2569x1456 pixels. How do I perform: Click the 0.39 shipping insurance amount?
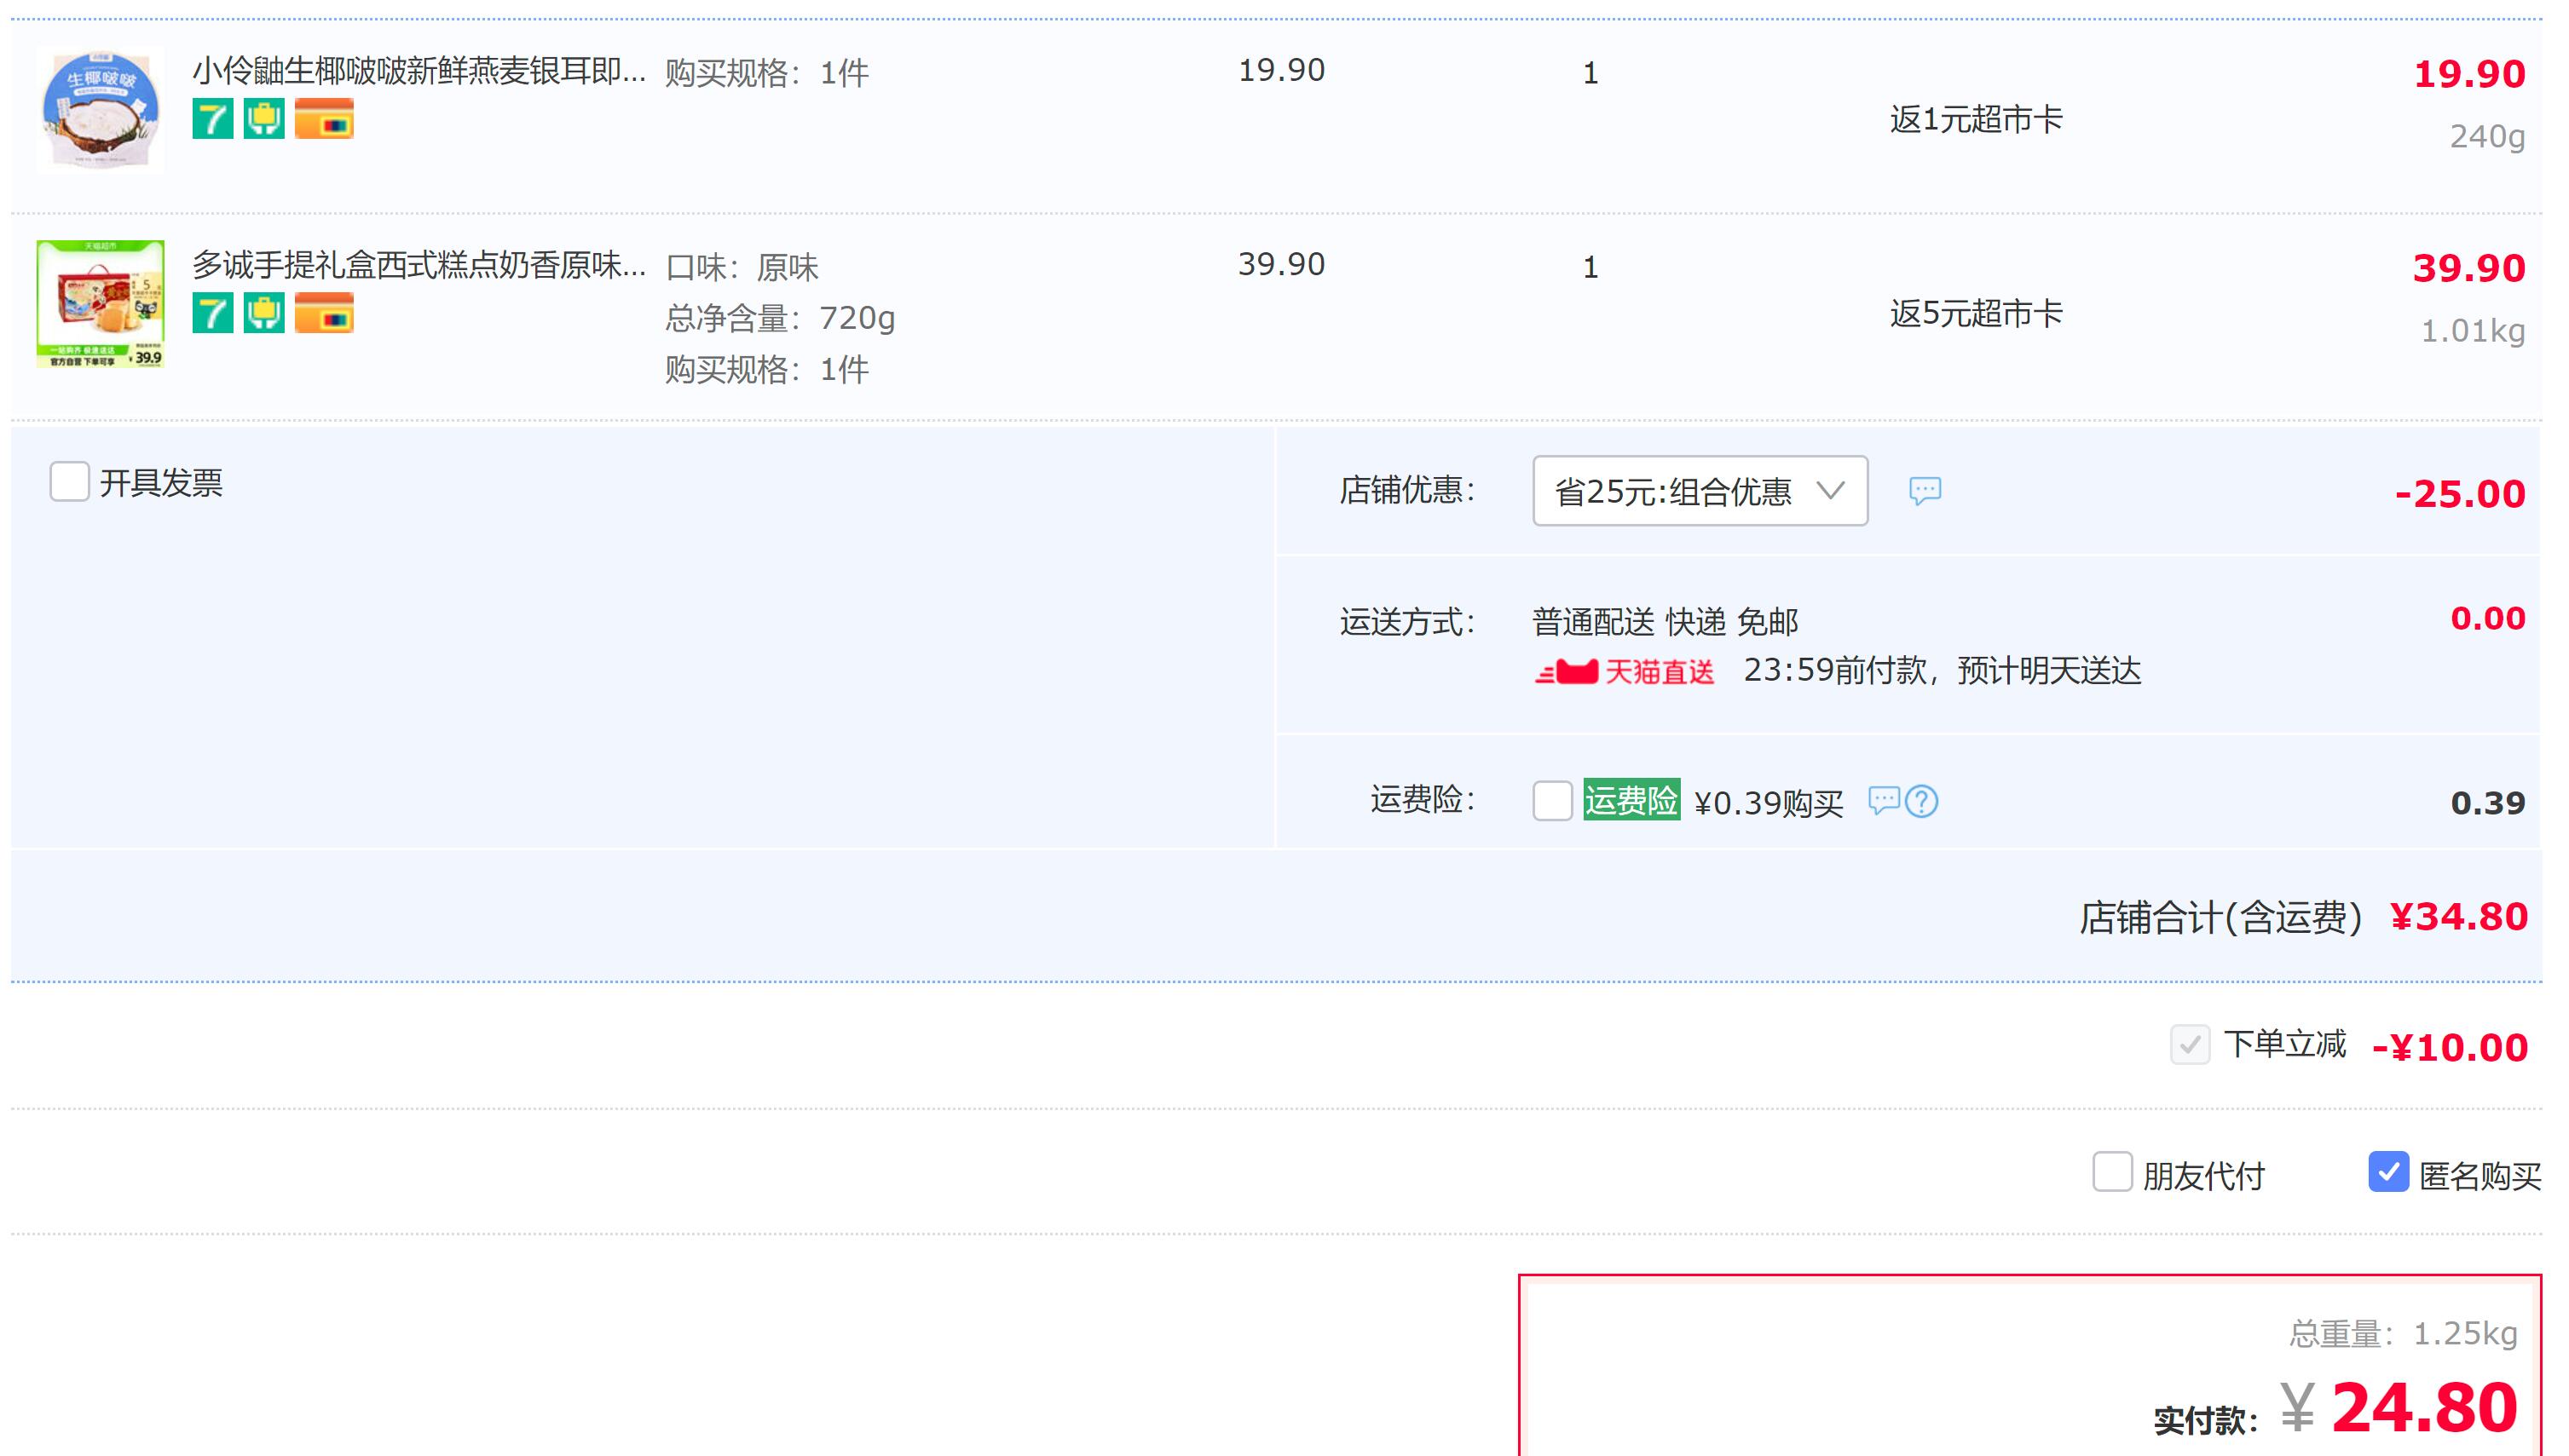point(2488,803)
